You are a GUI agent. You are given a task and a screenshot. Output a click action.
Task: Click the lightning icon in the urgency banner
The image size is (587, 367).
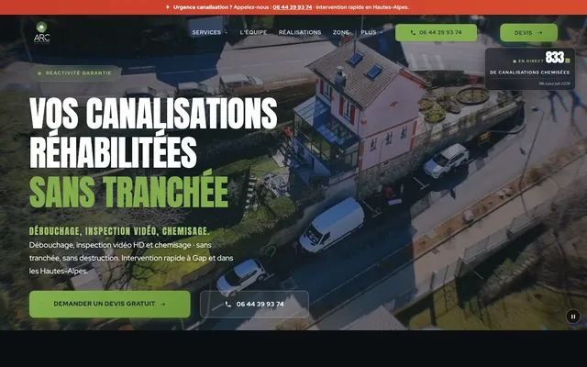tap(168, 7)
